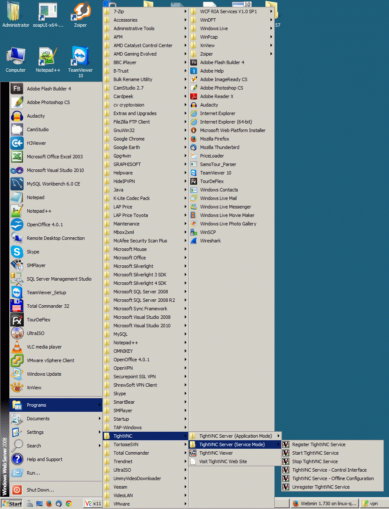The width and height of the screenshot is (389, 509).
Task: Open Help and Support entry
Action: tap(56, 459)
